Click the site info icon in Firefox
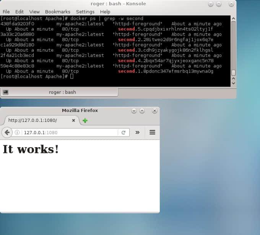The image size is (260, 235). click(x=17, y=133)
